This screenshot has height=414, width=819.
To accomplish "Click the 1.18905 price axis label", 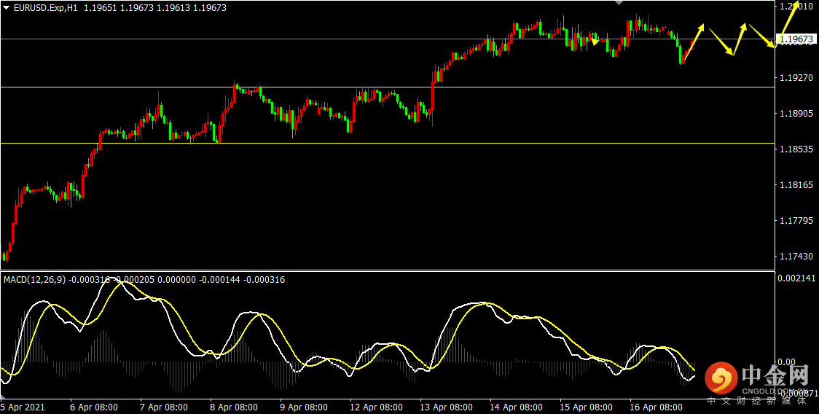I will [796, 114].
